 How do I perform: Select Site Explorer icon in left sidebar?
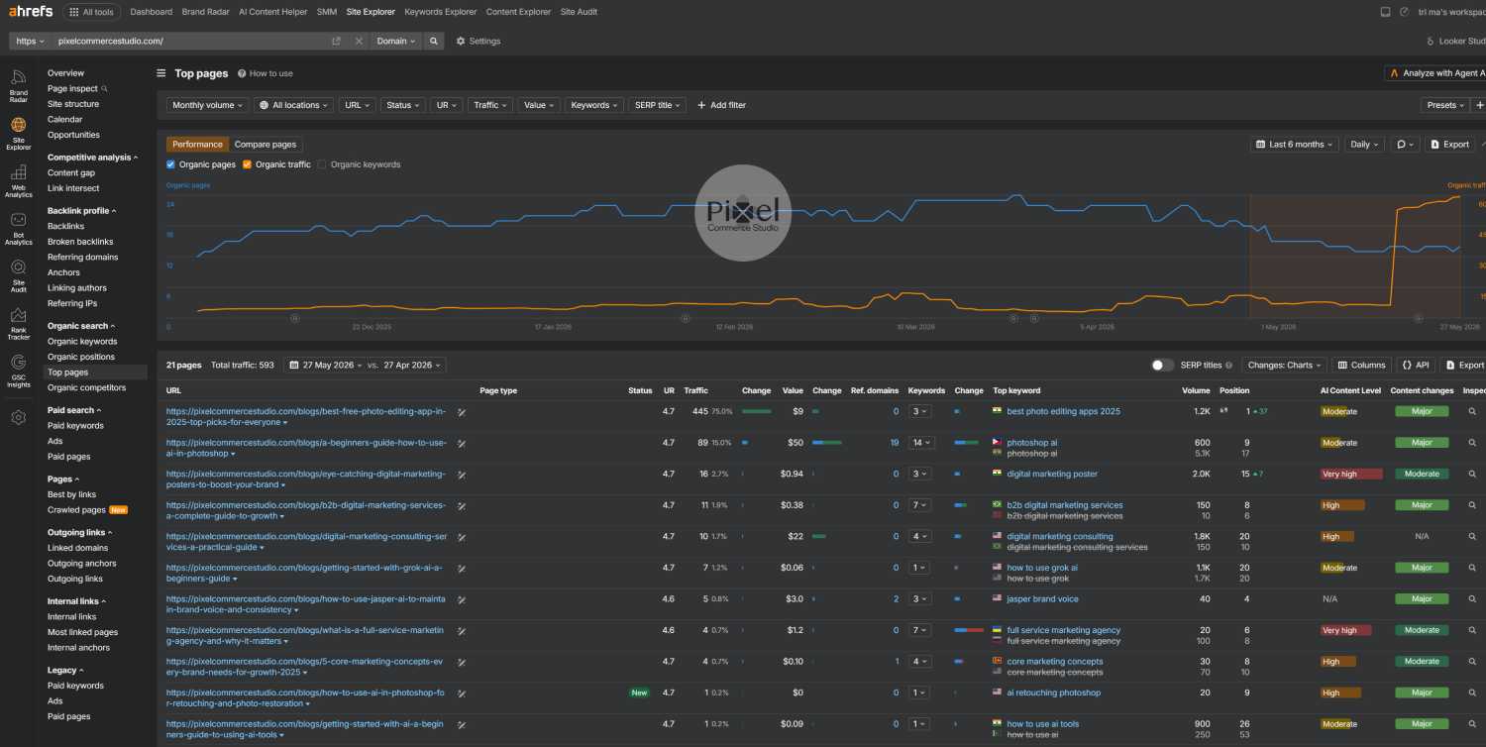point(18,134)
